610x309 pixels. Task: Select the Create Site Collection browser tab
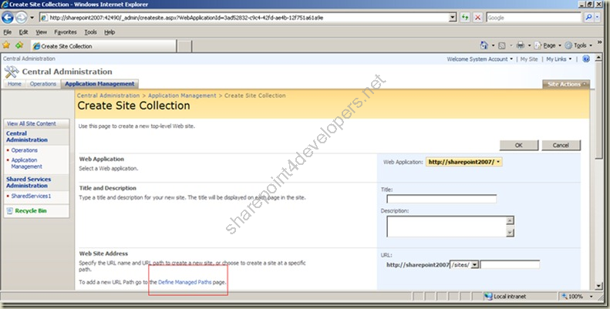pyautogui.click(x=103, y=46)
